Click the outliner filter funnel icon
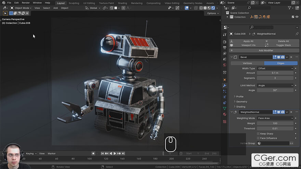The height and width of the screenshot is (169, 301). pos(289,8)
